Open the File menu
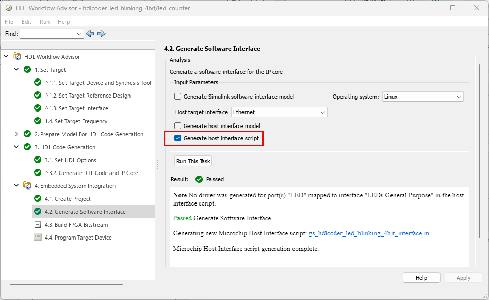489x300 pixels. point(9,22)
